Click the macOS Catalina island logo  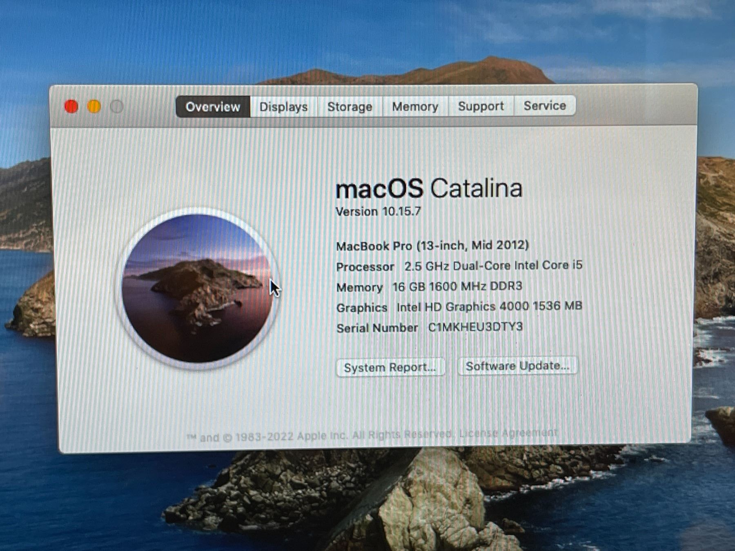pos(198,288)
